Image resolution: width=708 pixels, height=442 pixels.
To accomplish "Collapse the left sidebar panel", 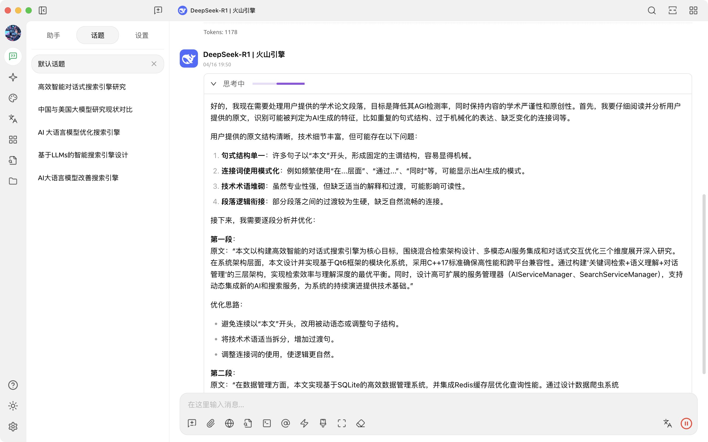I will coord(43,10).
